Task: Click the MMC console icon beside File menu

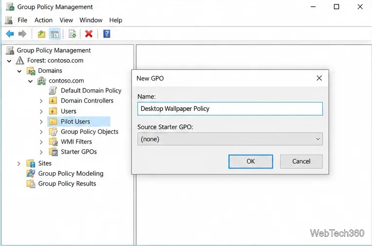Action: pos(9,20)
